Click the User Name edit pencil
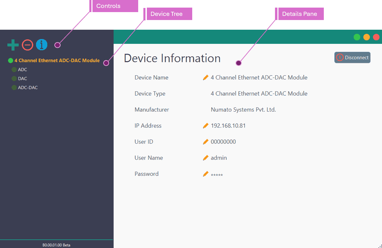The height and width of the screenshot is (248, 382). point(206,158)
